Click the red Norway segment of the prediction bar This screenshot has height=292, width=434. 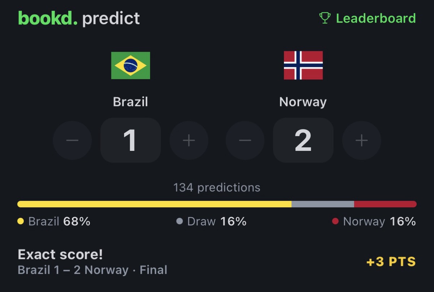point(385,204)
